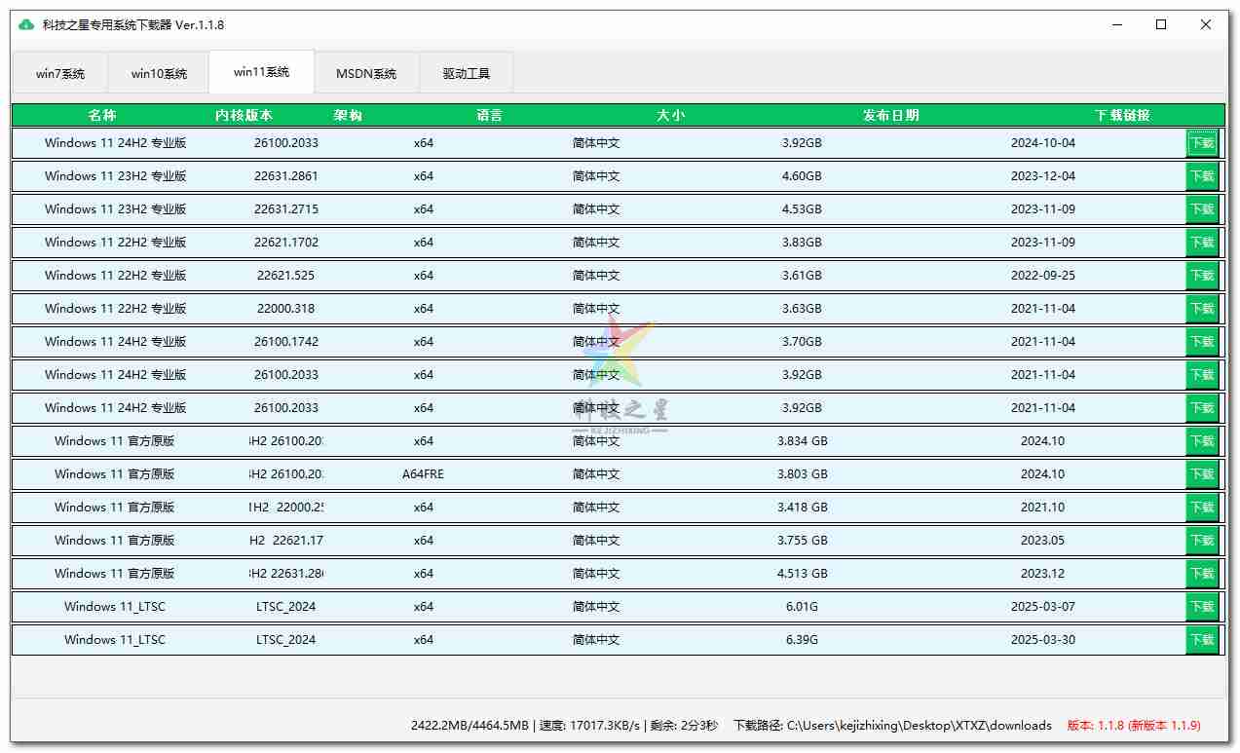Viewport: 1240px width, 753px height.
Task: Download Windows 11_LTSC dated 2025-03-30
Action: (x=1201, y=640)
